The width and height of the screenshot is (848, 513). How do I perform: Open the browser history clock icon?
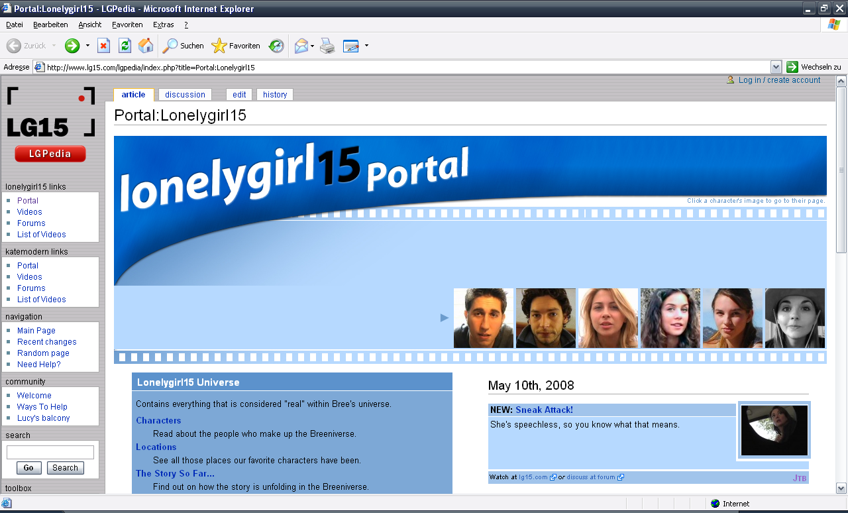[x=276, y=46]
